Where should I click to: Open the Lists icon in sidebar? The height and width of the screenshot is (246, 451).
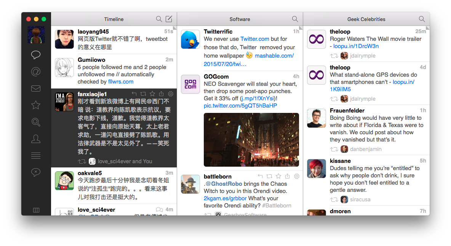tap(36, 156)
